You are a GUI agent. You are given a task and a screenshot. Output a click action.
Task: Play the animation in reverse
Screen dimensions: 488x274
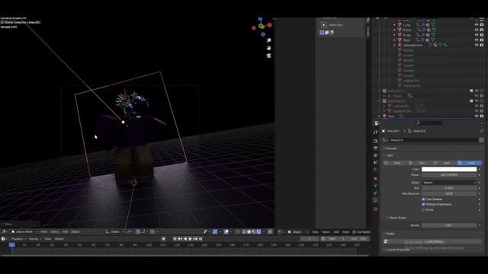tap(185, 239)
